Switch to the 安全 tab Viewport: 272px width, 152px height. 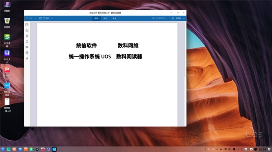[114, 18]
